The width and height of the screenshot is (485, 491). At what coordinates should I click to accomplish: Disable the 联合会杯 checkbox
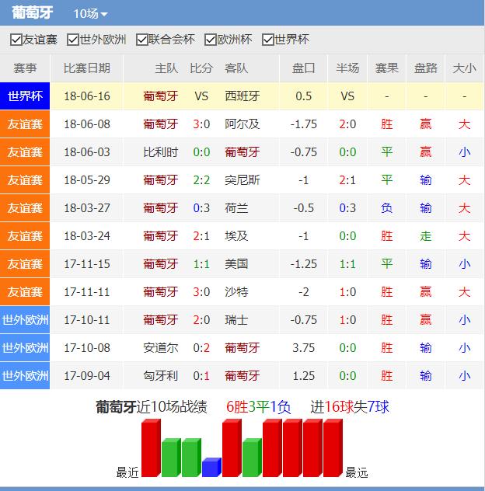tap(142, 40)
